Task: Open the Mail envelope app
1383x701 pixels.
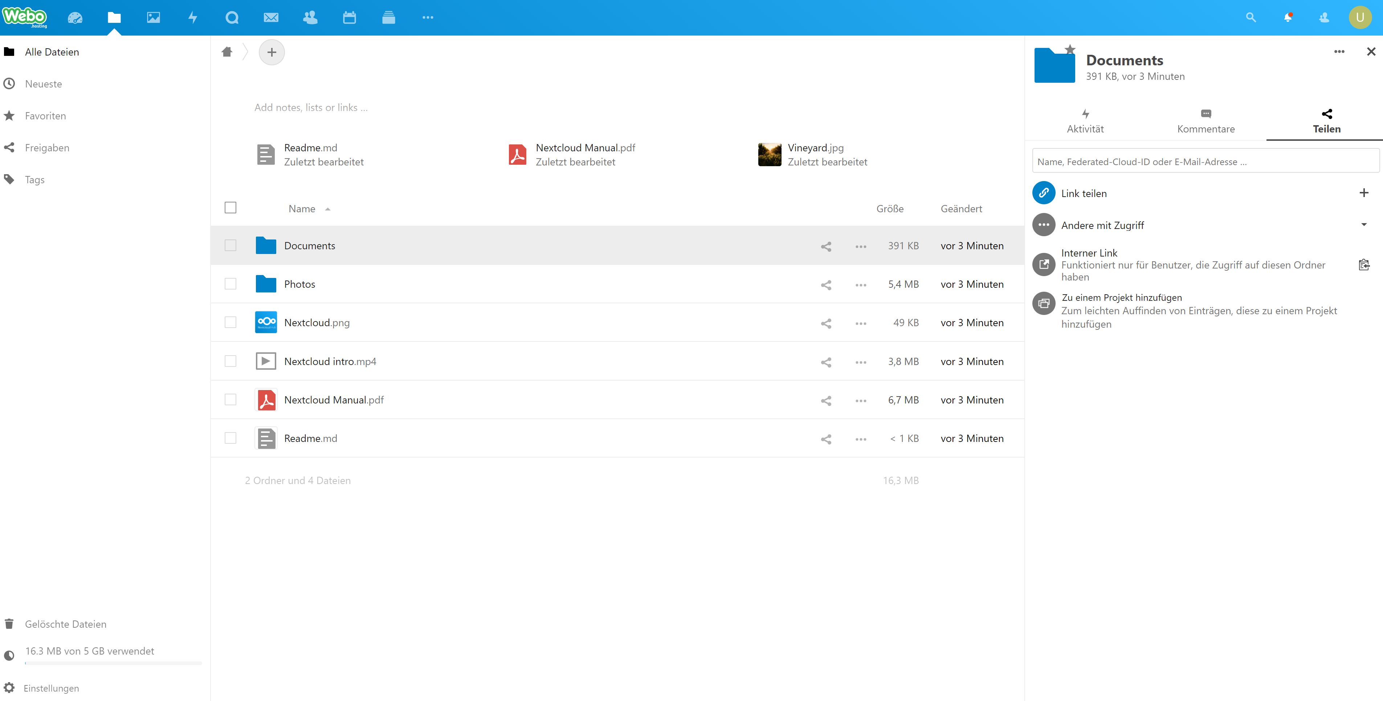Action: pyautogui.click(x=271, y=18)
